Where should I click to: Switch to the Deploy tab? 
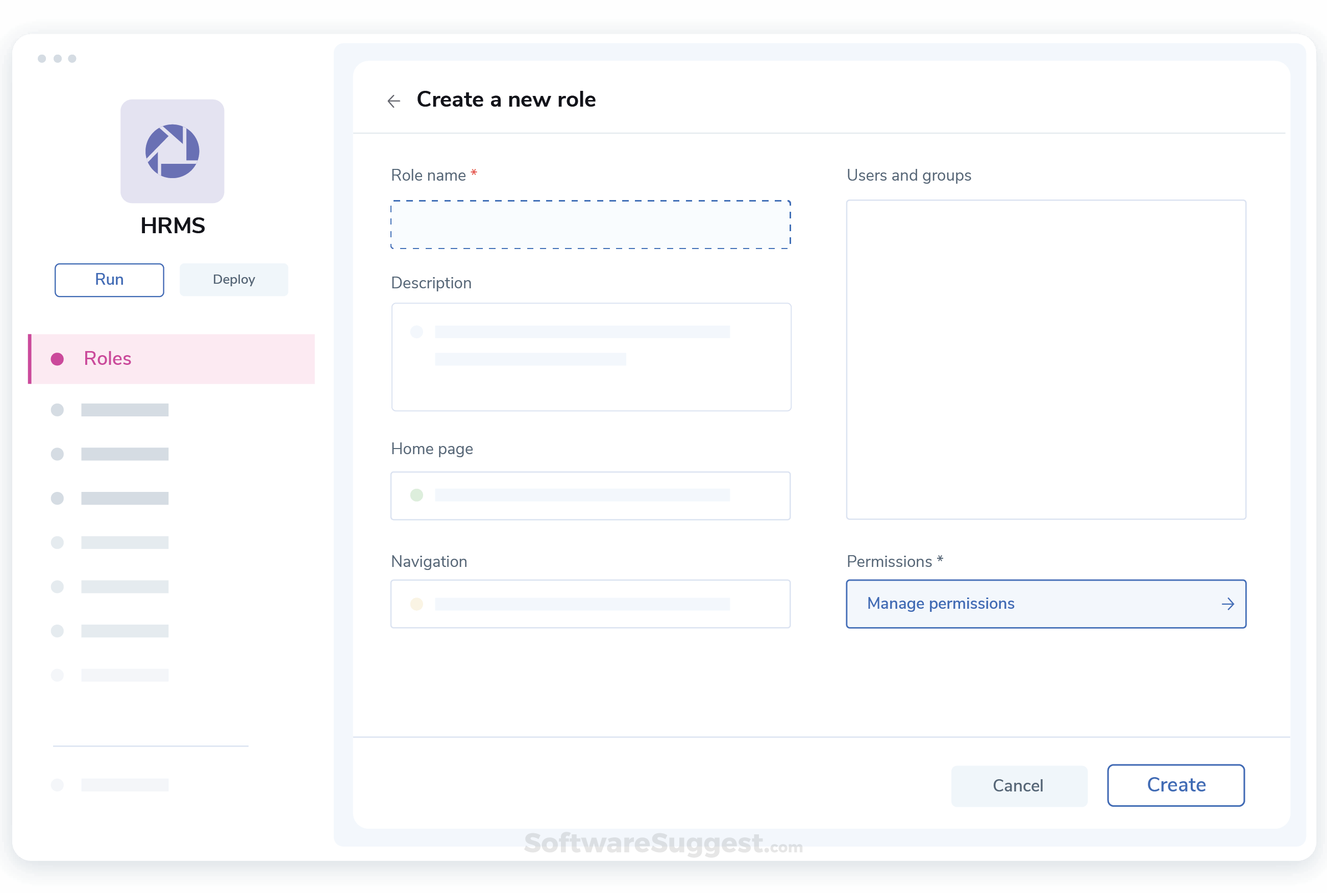coord(234,280)
